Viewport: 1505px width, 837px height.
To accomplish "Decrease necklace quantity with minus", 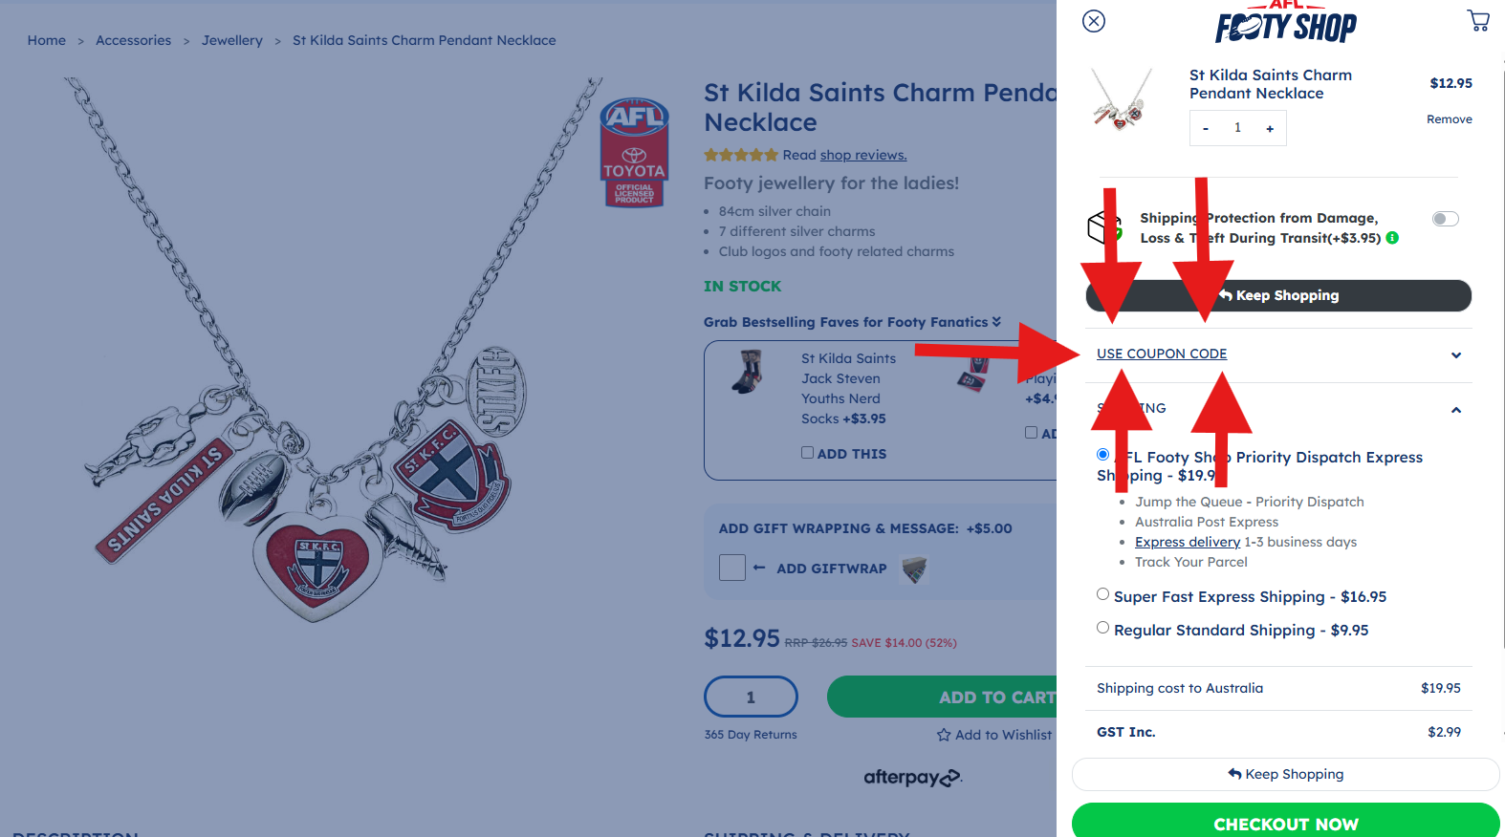I will [1206, 128].
